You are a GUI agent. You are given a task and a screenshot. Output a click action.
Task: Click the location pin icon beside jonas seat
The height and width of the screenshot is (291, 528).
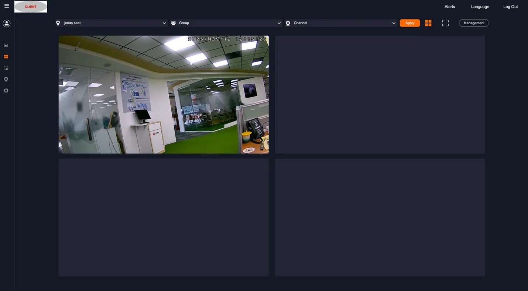pyautogui.click(x=58, y=23)
